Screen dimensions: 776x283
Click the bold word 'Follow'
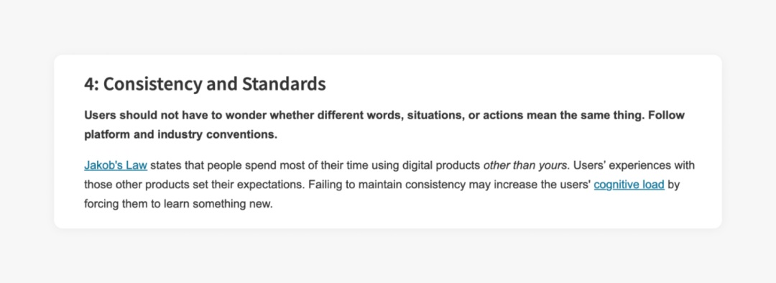[667, 116]
